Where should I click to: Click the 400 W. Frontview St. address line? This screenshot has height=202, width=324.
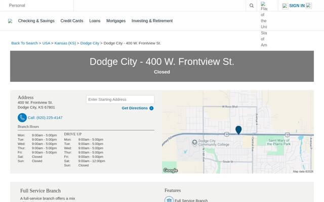point(35,103)
